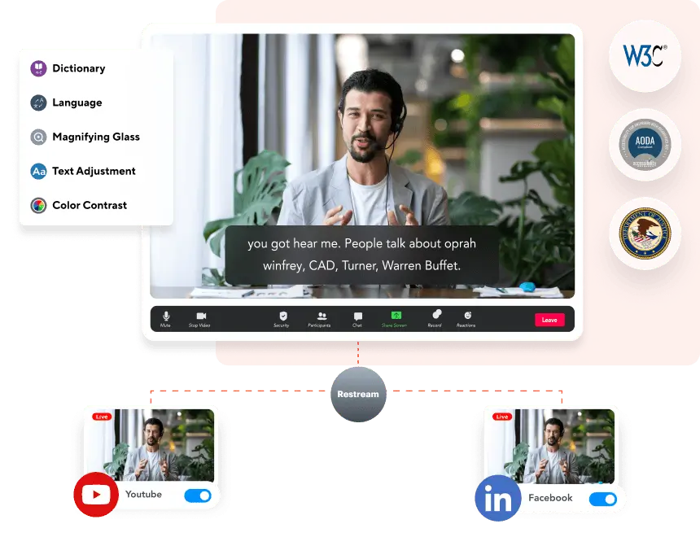This screenshot has width=700, height=537.
Task: Click the red YouTube play logo
Action: pyautogui.click(x=96, y=495)
